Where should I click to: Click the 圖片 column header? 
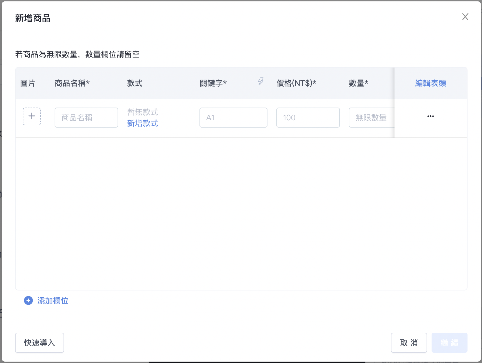(28, 83)
